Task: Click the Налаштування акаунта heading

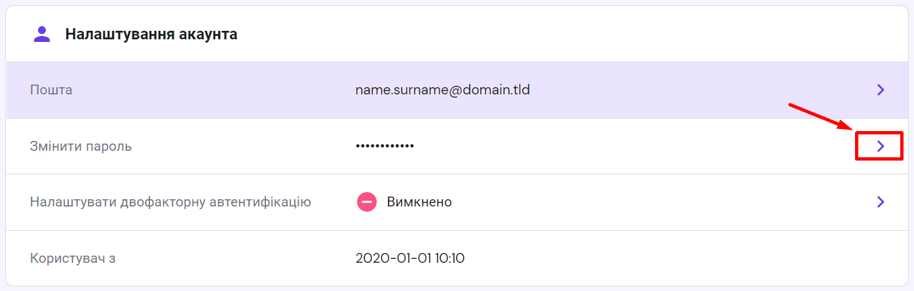Action: coord(151,34)
